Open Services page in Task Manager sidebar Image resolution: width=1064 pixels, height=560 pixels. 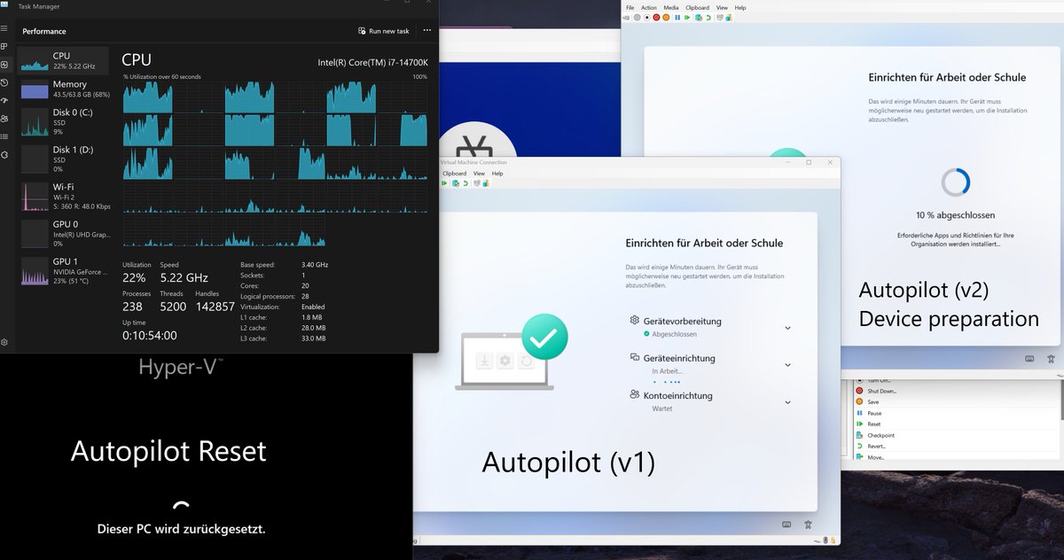[4, 154]
